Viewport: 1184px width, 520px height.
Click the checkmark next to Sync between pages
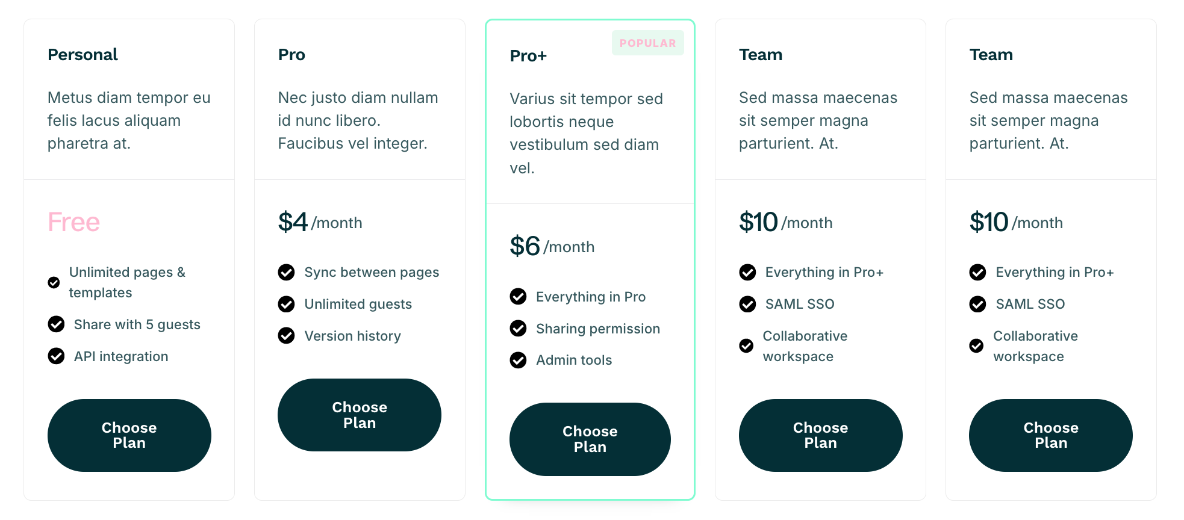coord(286,273)
